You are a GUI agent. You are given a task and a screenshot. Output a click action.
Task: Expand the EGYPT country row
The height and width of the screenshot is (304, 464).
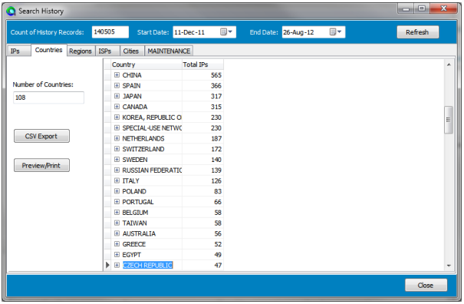[117, 255]
